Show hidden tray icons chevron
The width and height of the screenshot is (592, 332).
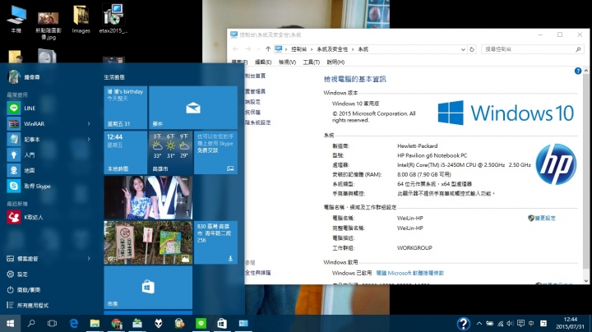[479, 323]
